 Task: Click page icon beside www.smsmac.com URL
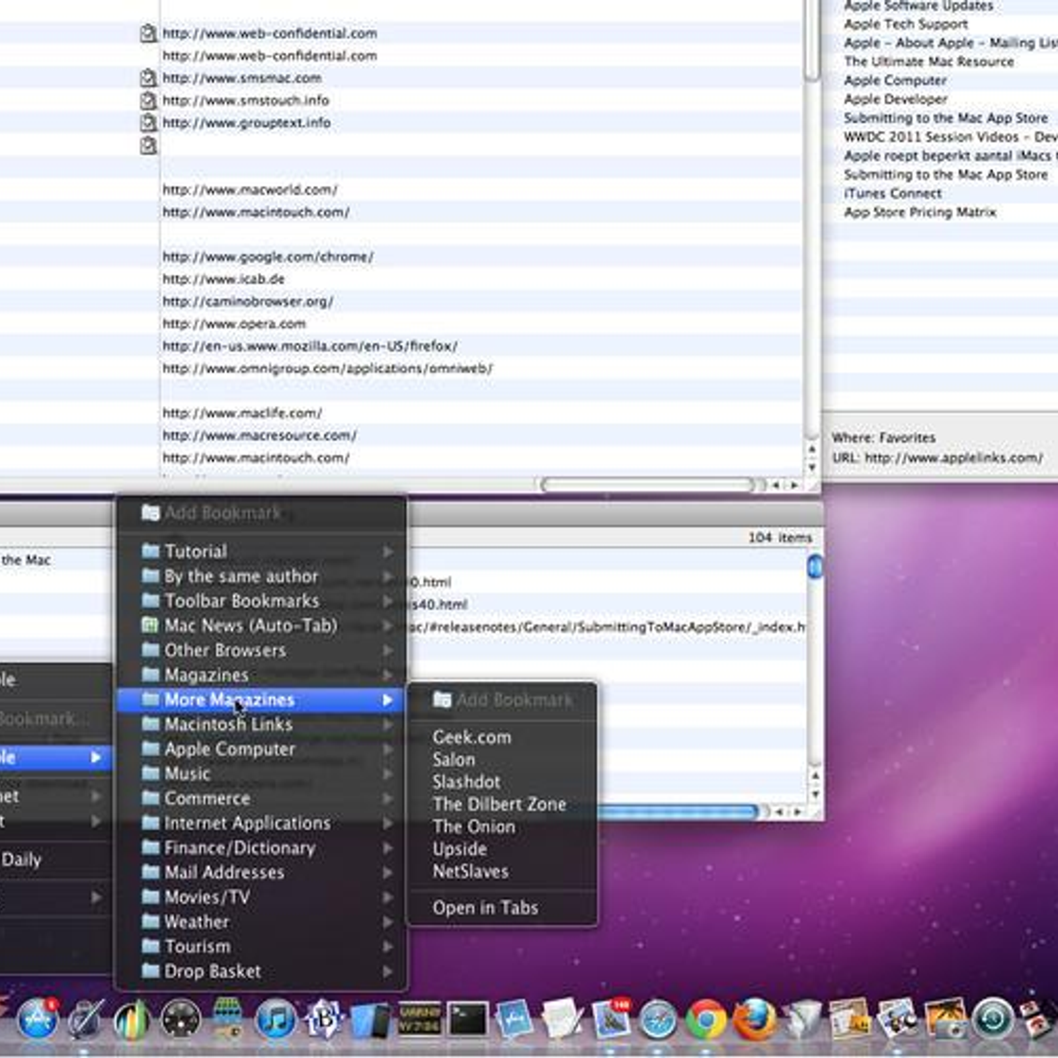(148, 78)
